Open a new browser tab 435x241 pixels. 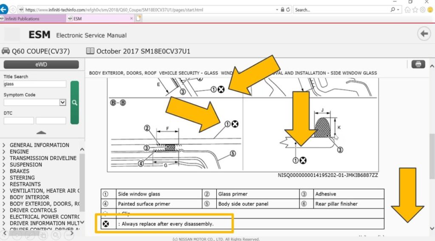pyautogui.click(x=138, y=19)
